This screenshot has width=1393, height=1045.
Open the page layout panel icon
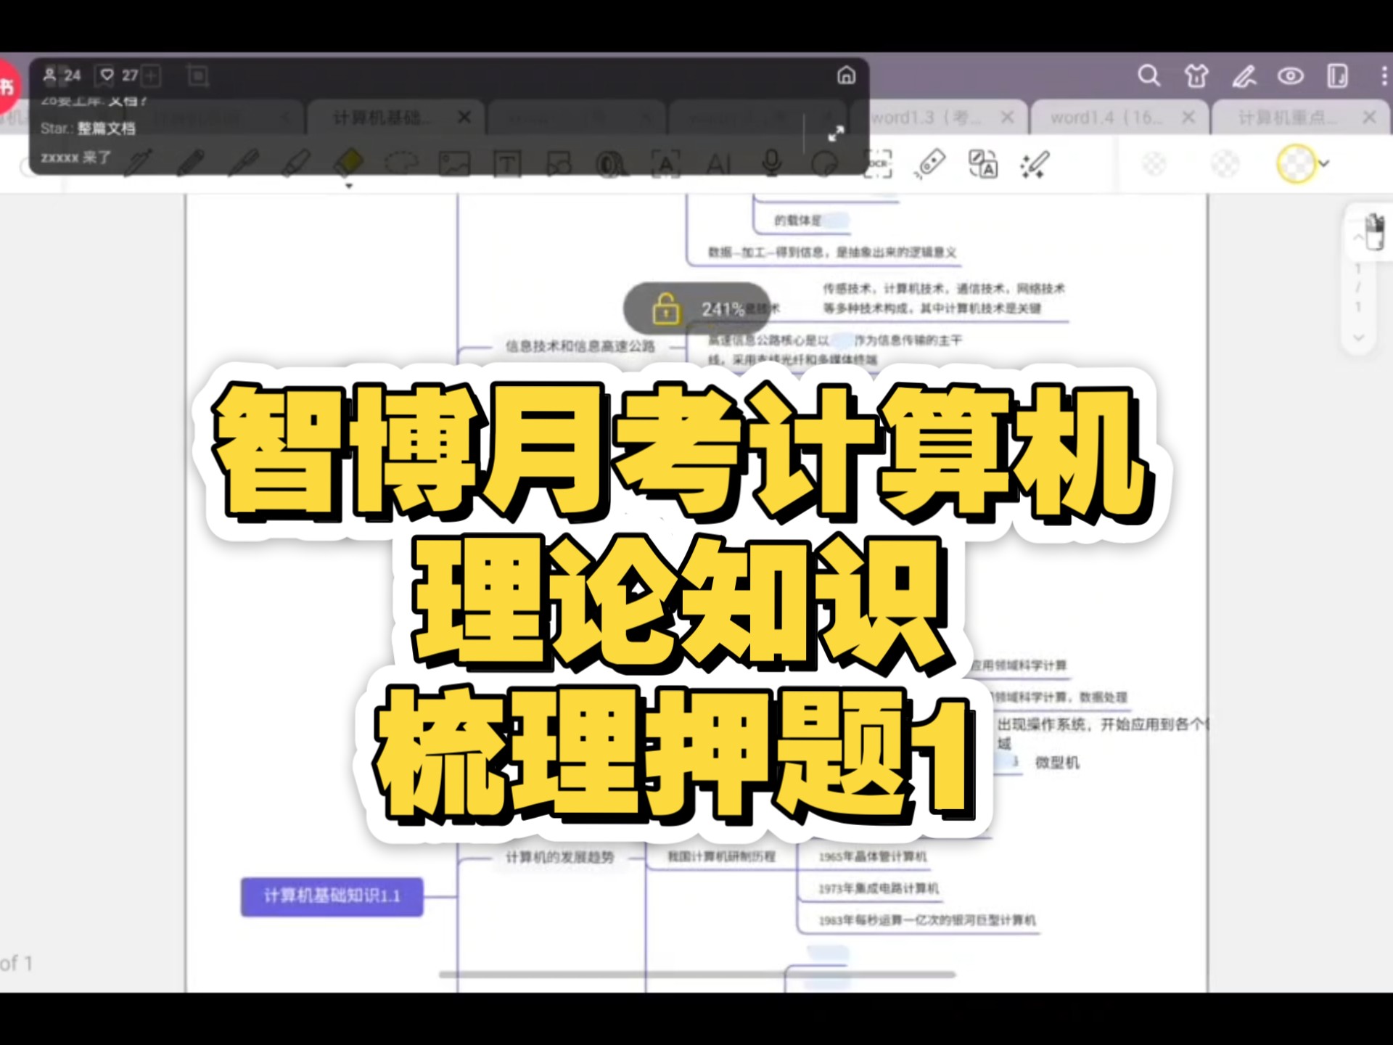pos(1337,75)
